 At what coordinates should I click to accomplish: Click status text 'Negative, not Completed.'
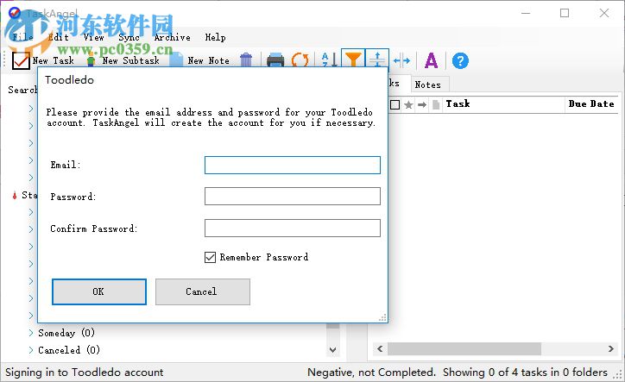click(x=371, y=372)
